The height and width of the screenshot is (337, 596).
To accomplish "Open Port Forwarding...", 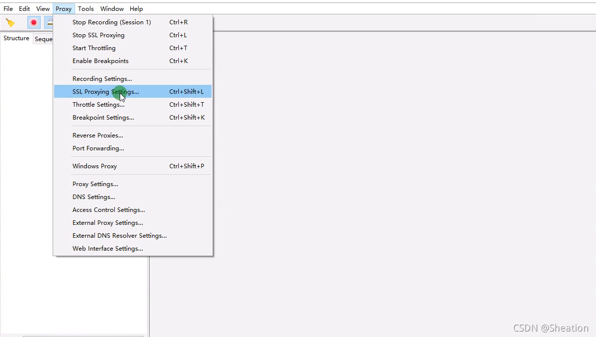I will pos(133,148).
